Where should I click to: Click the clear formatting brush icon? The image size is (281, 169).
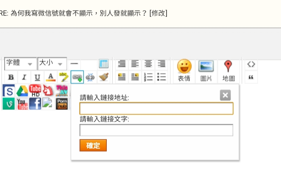[x=103, y=77]
